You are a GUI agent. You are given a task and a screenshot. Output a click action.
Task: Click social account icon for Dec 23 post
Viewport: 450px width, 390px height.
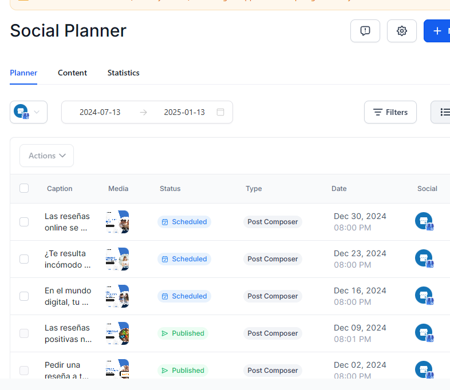(424, 258)
